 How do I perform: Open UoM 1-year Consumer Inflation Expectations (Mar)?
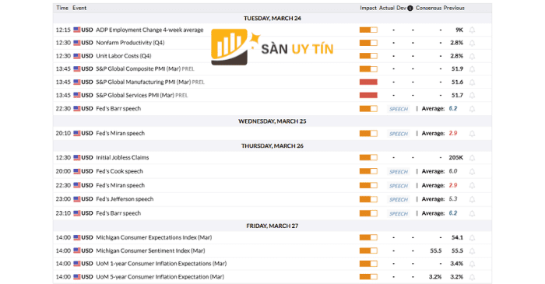tap(161, 264)
